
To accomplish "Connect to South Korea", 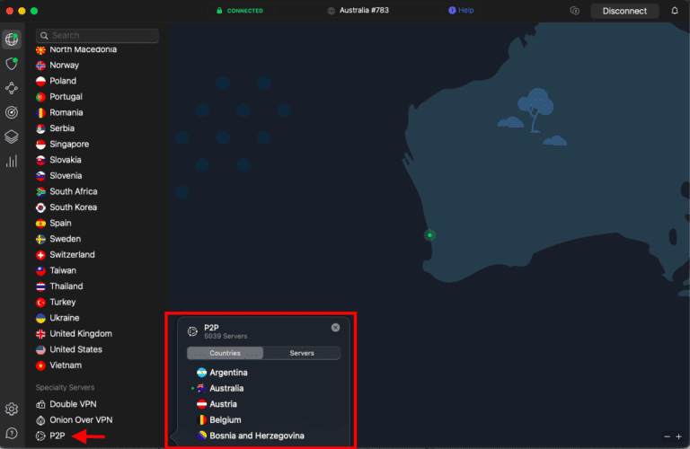I will point(73,207).
